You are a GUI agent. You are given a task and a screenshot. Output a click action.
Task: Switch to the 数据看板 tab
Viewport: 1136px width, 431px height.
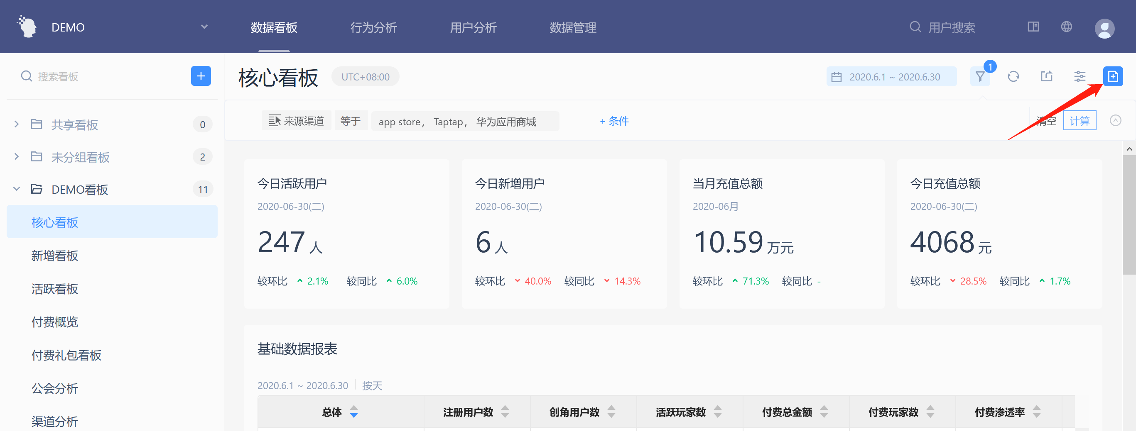274,27
